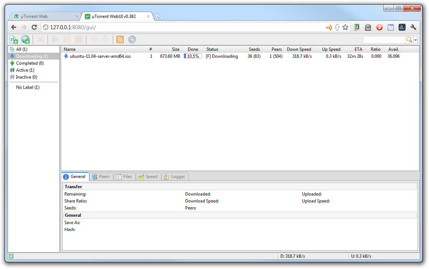
Task: Sort by the Avail. column header
Action: coord(392,49)
